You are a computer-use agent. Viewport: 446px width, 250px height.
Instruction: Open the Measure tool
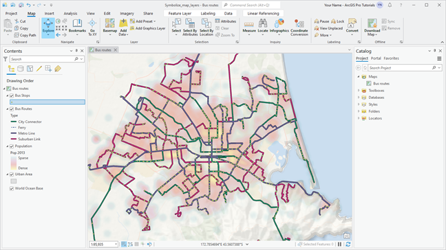pyautogui.click(x=249, y=27)
